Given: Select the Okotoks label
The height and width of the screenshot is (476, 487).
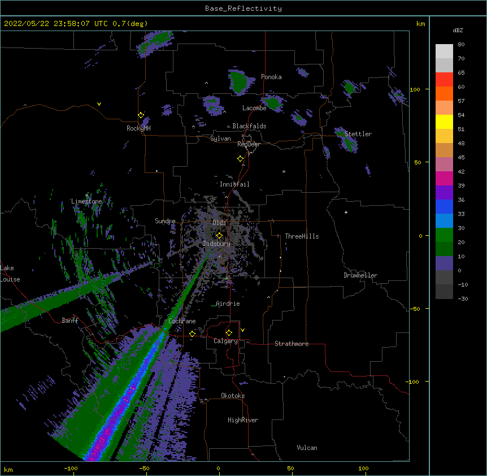Looking at the screenshot, I should (233, 396).
